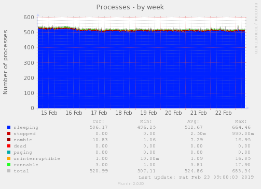Select the 'zombie' legend label
The width and height of the screenshot is (261, 189).
[x=23, y=140]
